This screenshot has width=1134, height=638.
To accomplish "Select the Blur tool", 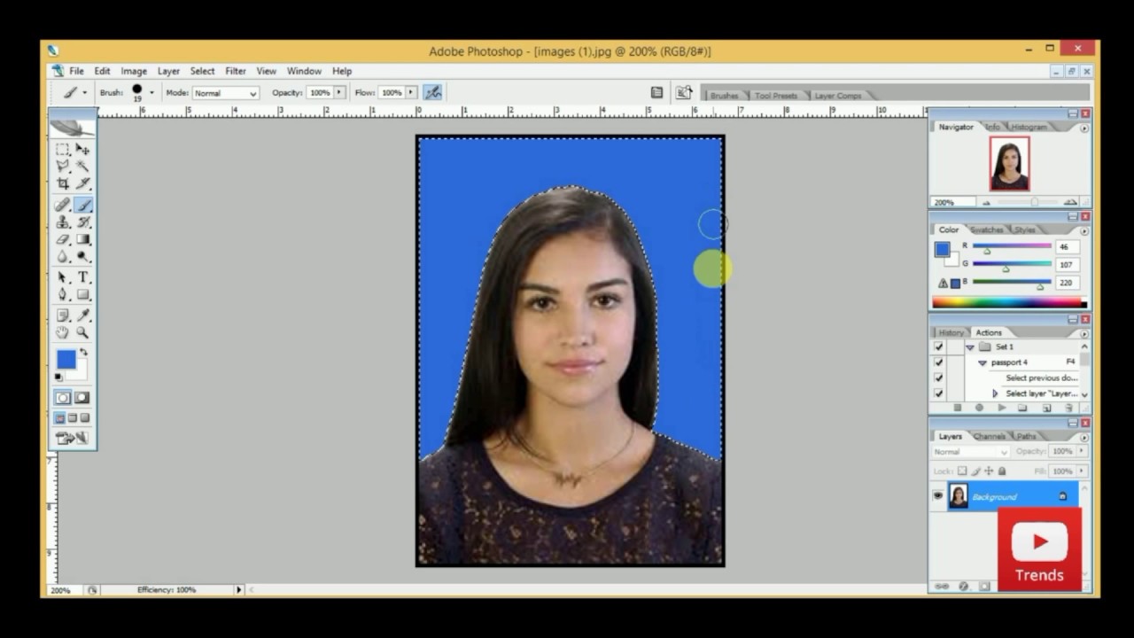I will point(63,256).
